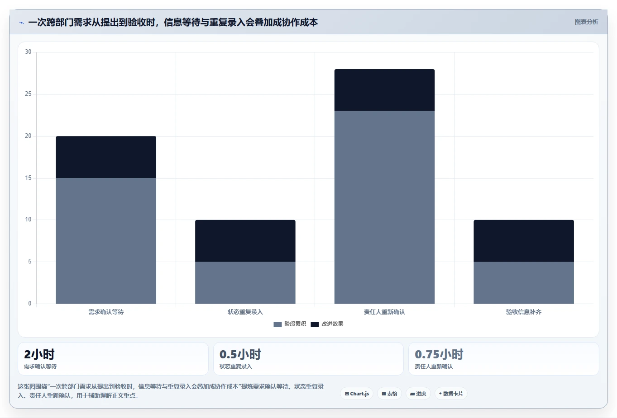The height and width of the screenshot is (418, 617).
Task: Click the 责任人重新确认 x-axis label
Action: (x=384, y=312)
